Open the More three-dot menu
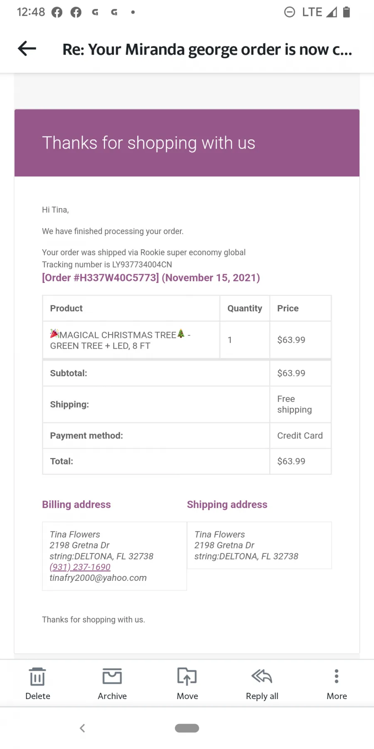 tap(337, 676)
